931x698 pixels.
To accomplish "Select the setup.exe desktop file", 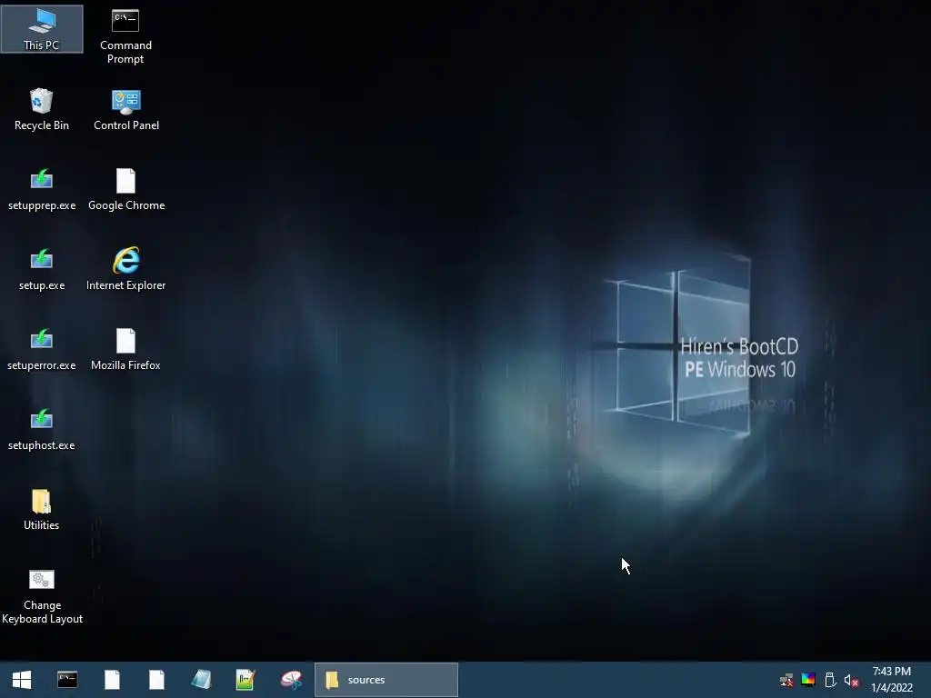I will 42,269.
